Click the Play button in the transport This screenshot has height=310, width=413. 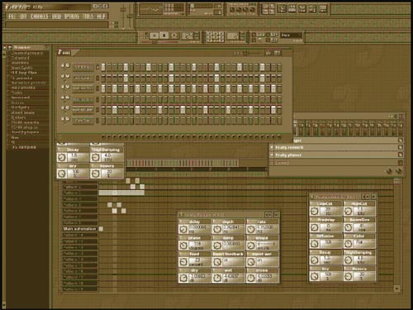(x=154, y=36)
